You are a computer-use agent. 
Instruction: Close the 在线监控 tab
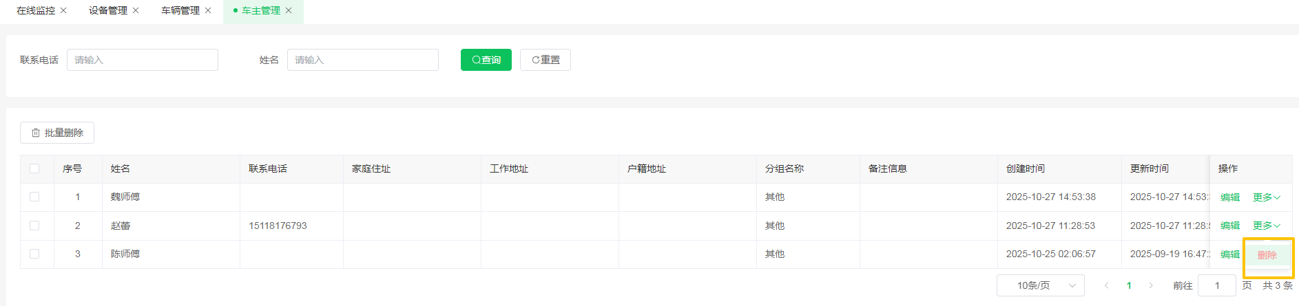pos(64,10)
